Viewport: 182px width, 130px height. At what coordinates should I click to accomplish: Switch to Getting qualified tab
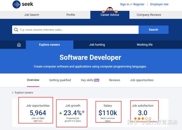60,80
